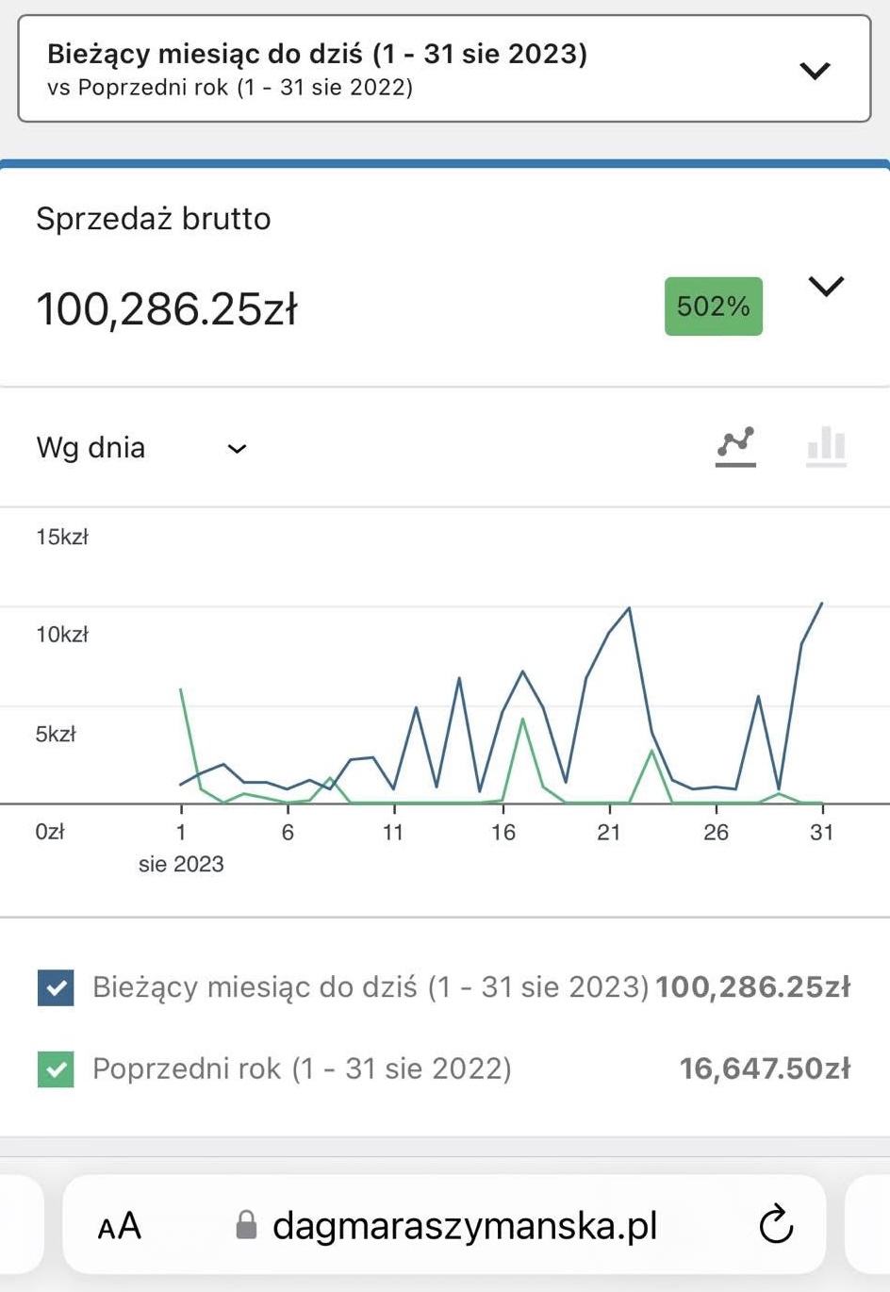Viewport: 890px width, 1292px height.
Task: Click the green line point at day 1
Action: pos(181,689)
